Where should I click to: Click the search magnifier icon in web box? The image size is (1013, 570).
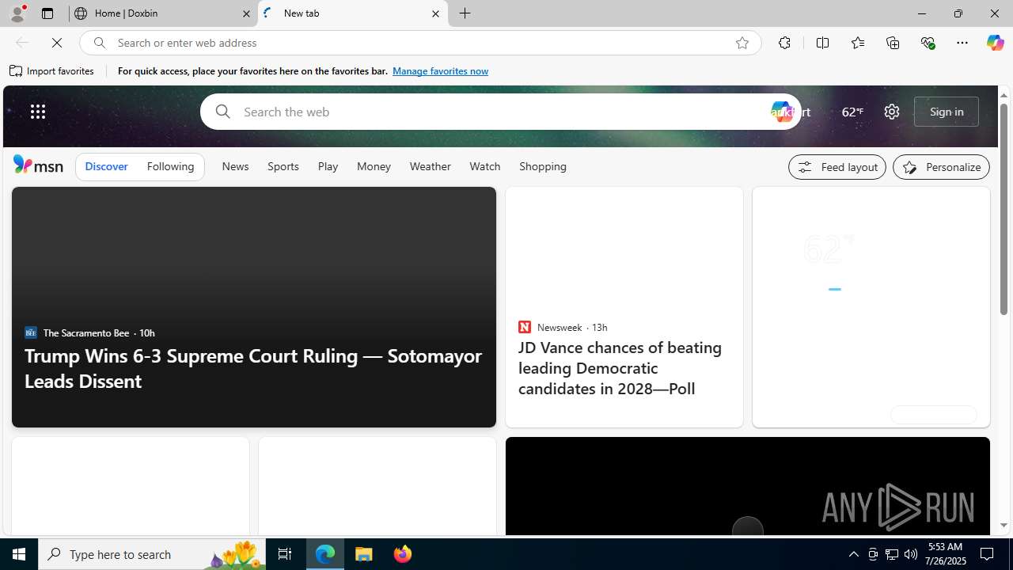[x=222, y=112]
